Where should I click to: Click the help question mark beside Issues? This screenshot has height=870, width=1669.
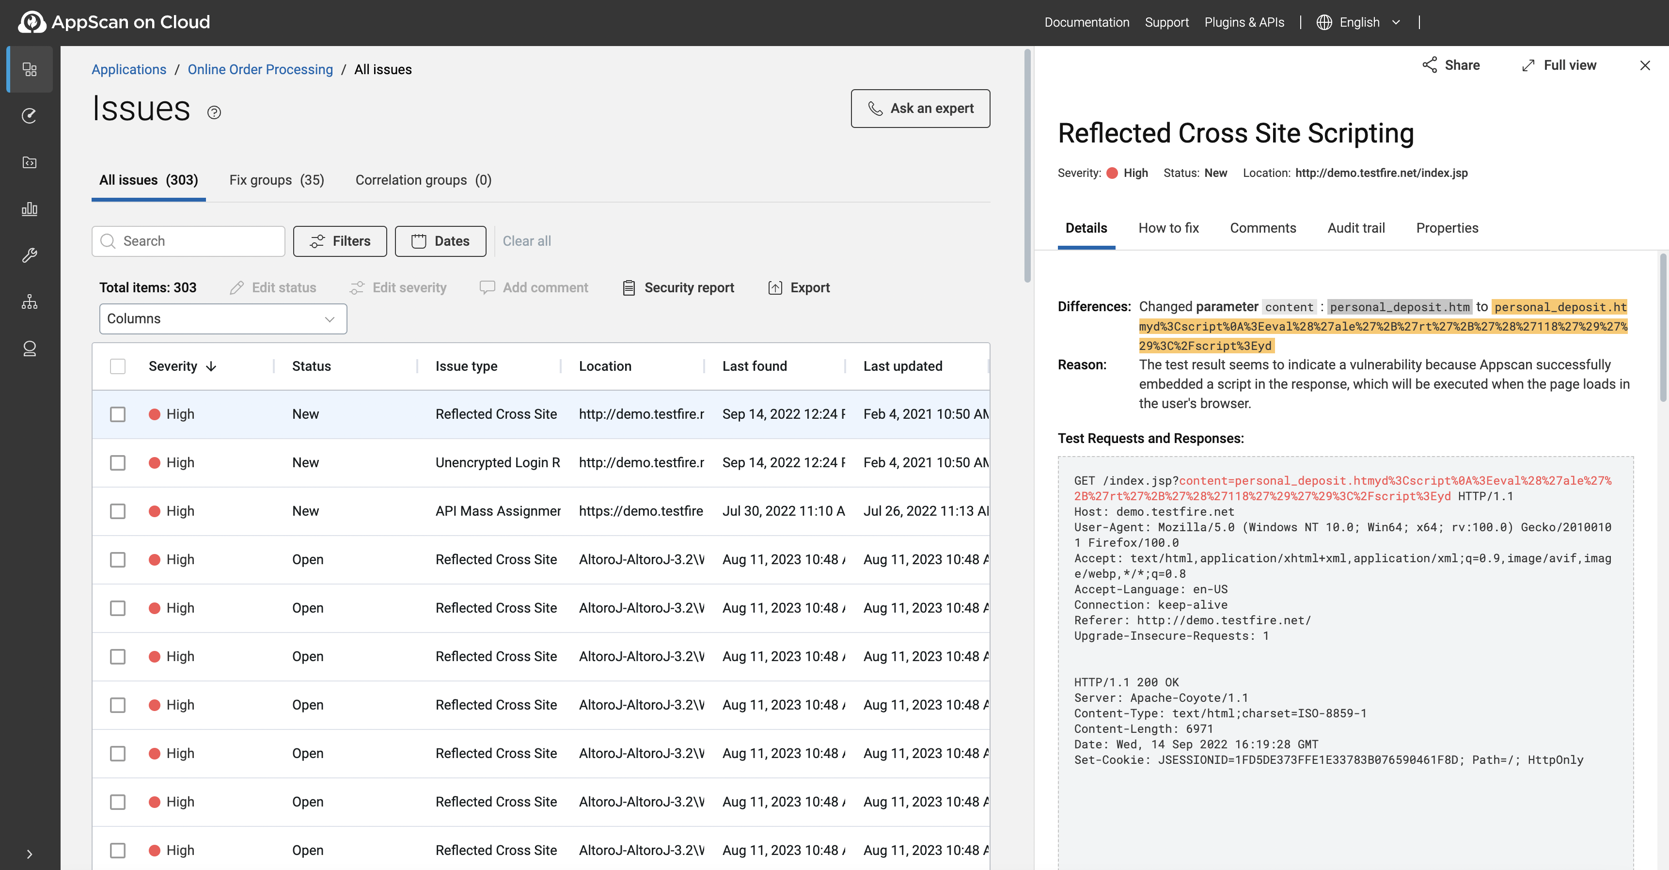click(214, 113)
